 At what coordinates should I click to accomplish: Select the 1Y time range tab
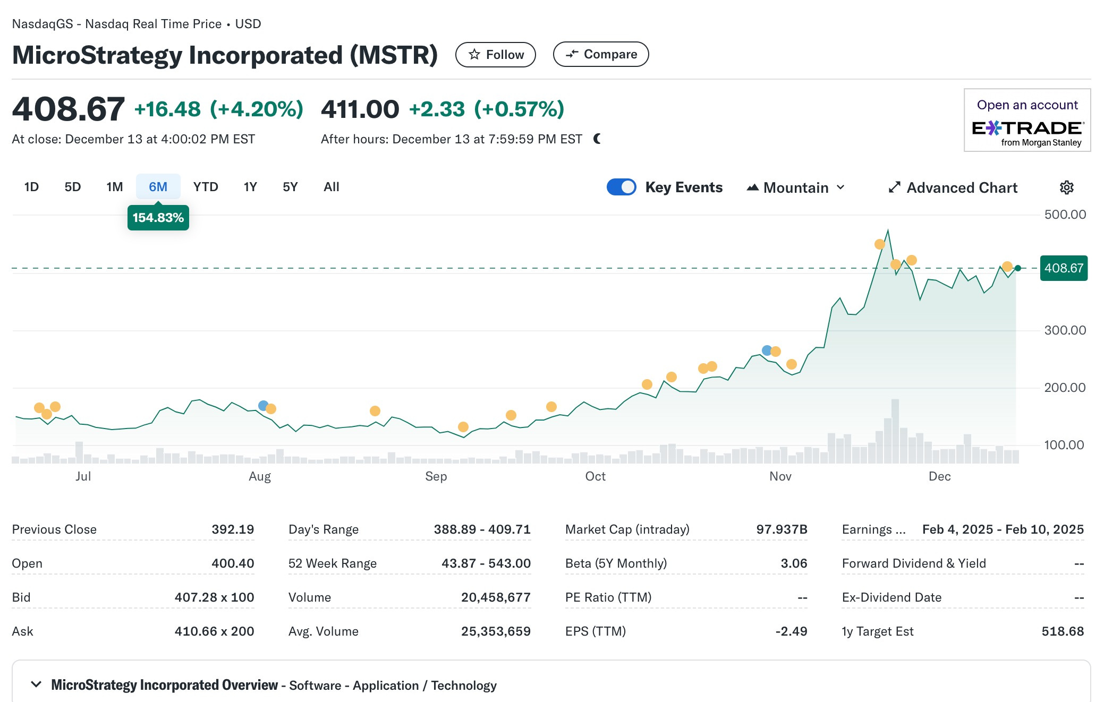coord(250,187)
